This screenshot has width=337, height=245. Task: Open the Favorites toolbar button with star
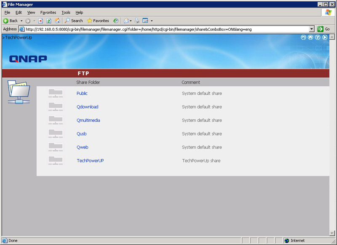(98, 21)
